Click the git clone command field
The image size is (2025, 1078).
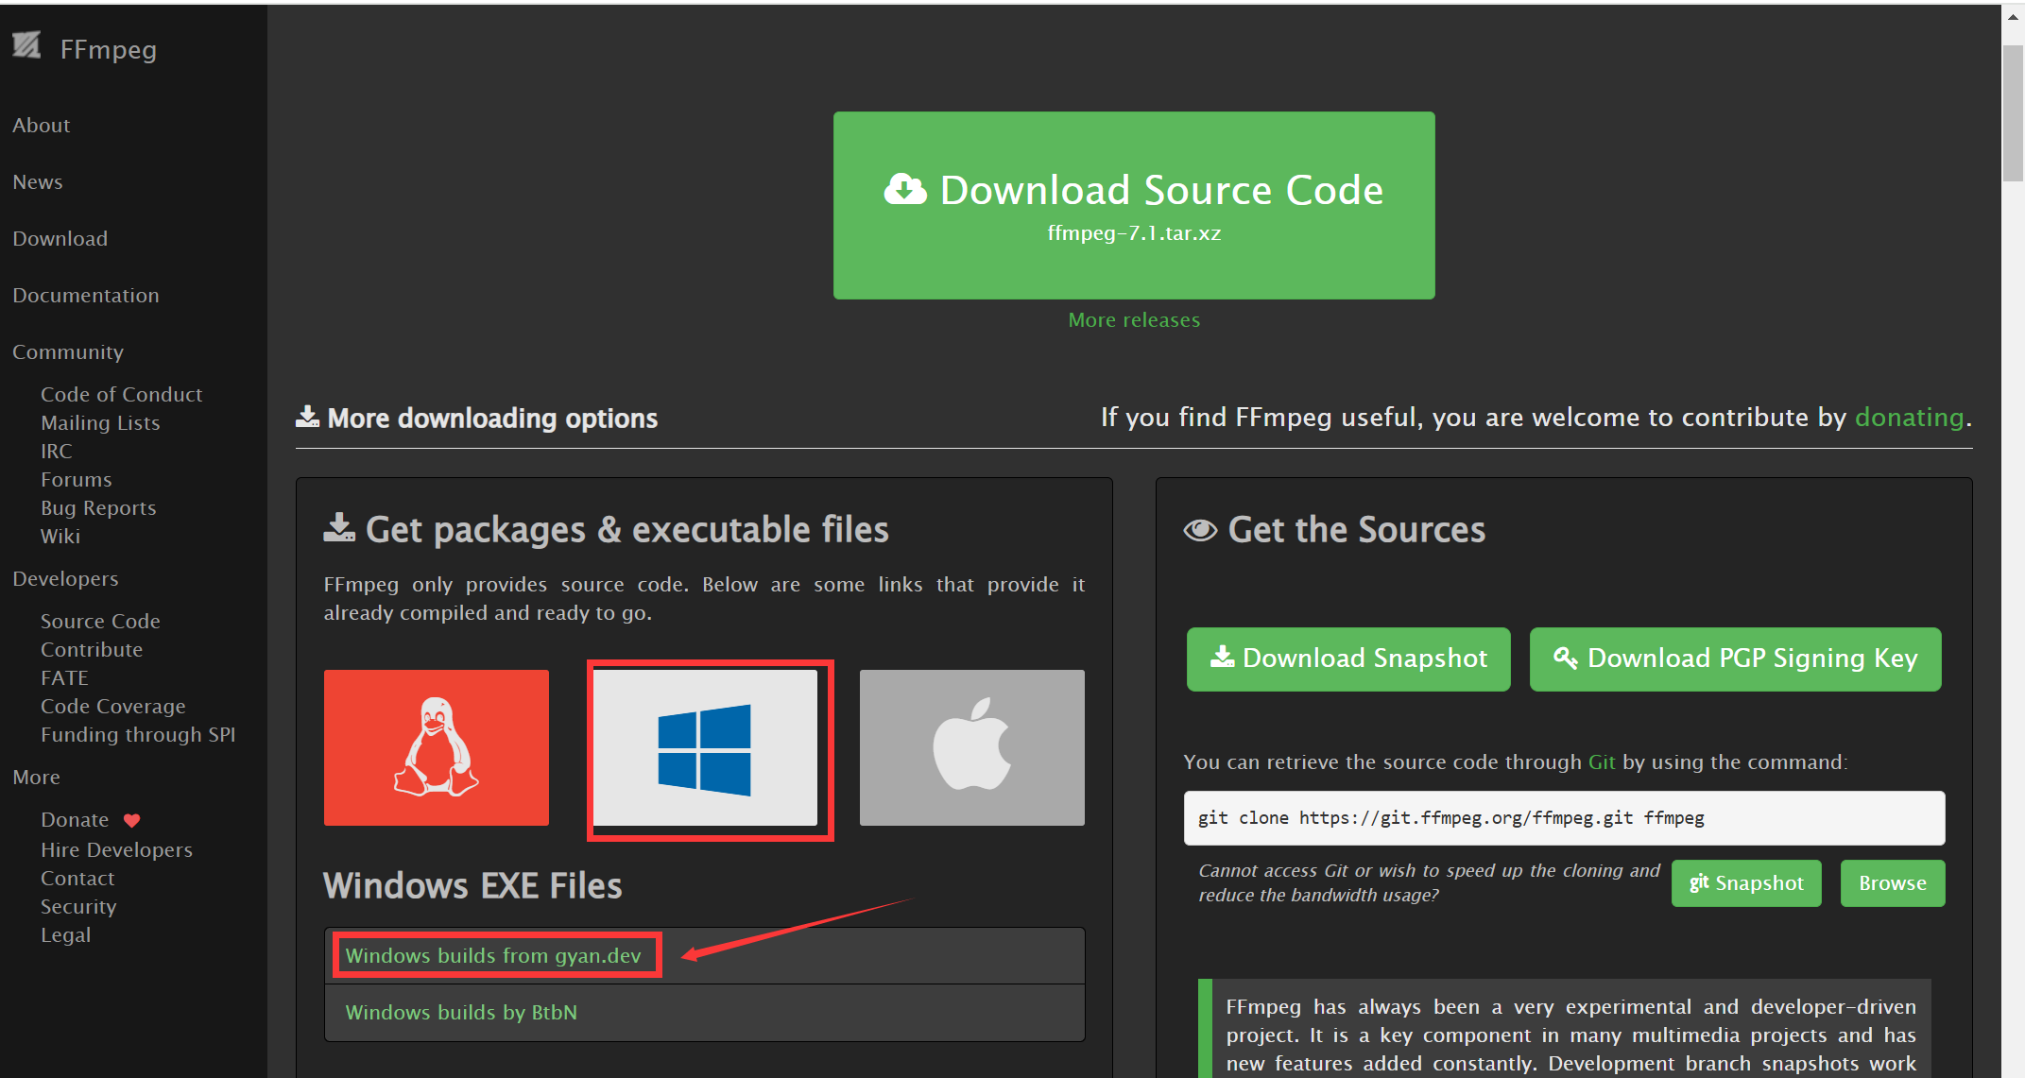(1564, 818)
